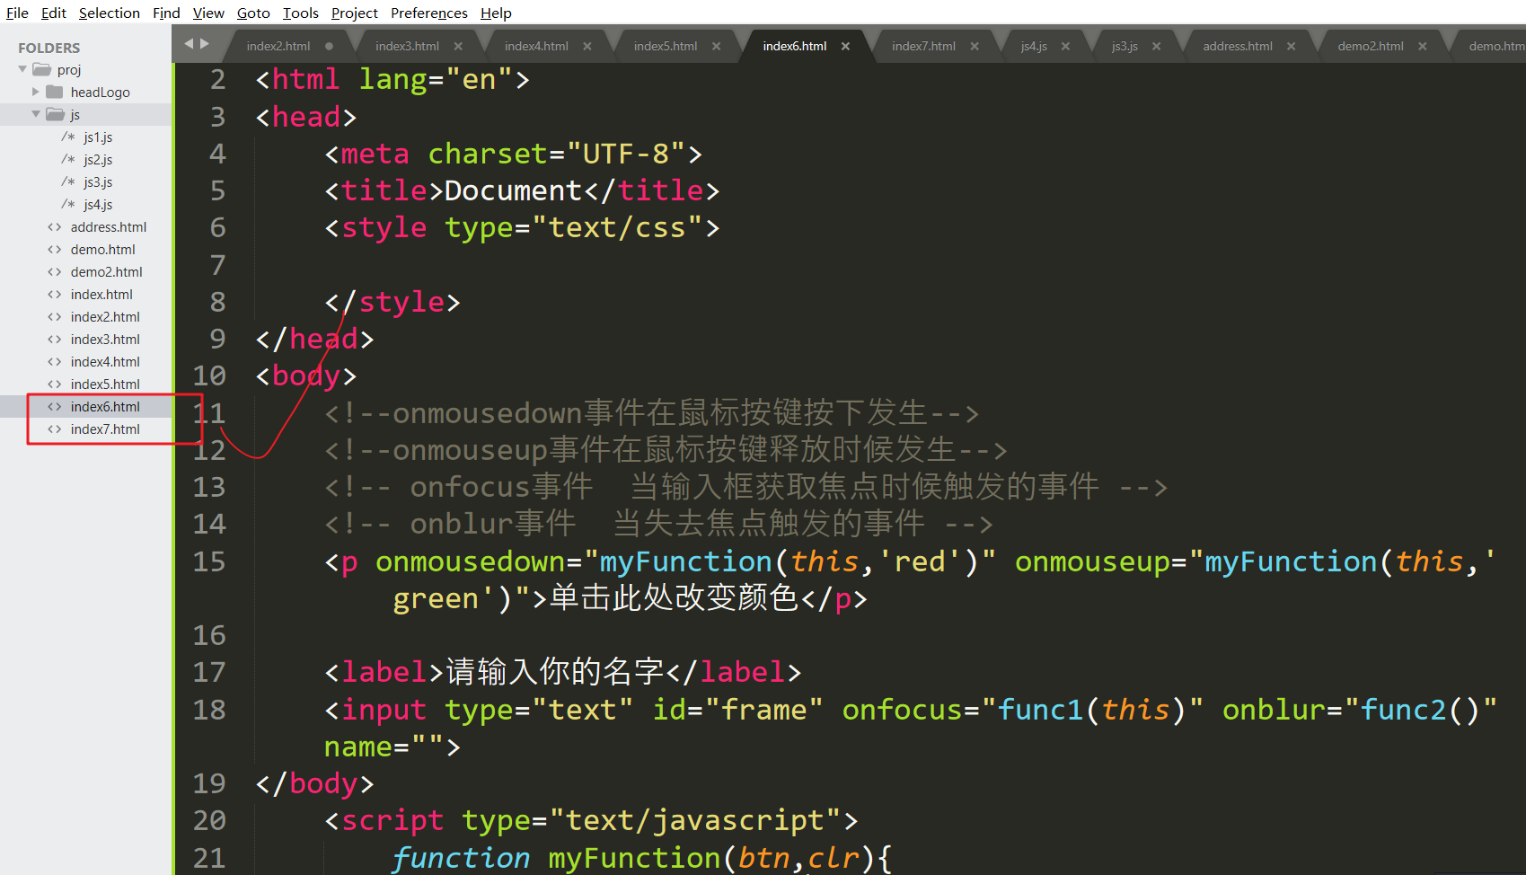The image size is (1526, 875).
Task: Close the index7.html tab
Action: [975, 46]
